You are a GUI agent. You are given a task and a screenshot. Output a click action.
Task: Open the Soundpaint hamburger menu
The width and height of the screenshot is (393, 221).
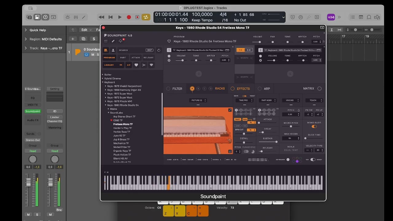point(106,41)
